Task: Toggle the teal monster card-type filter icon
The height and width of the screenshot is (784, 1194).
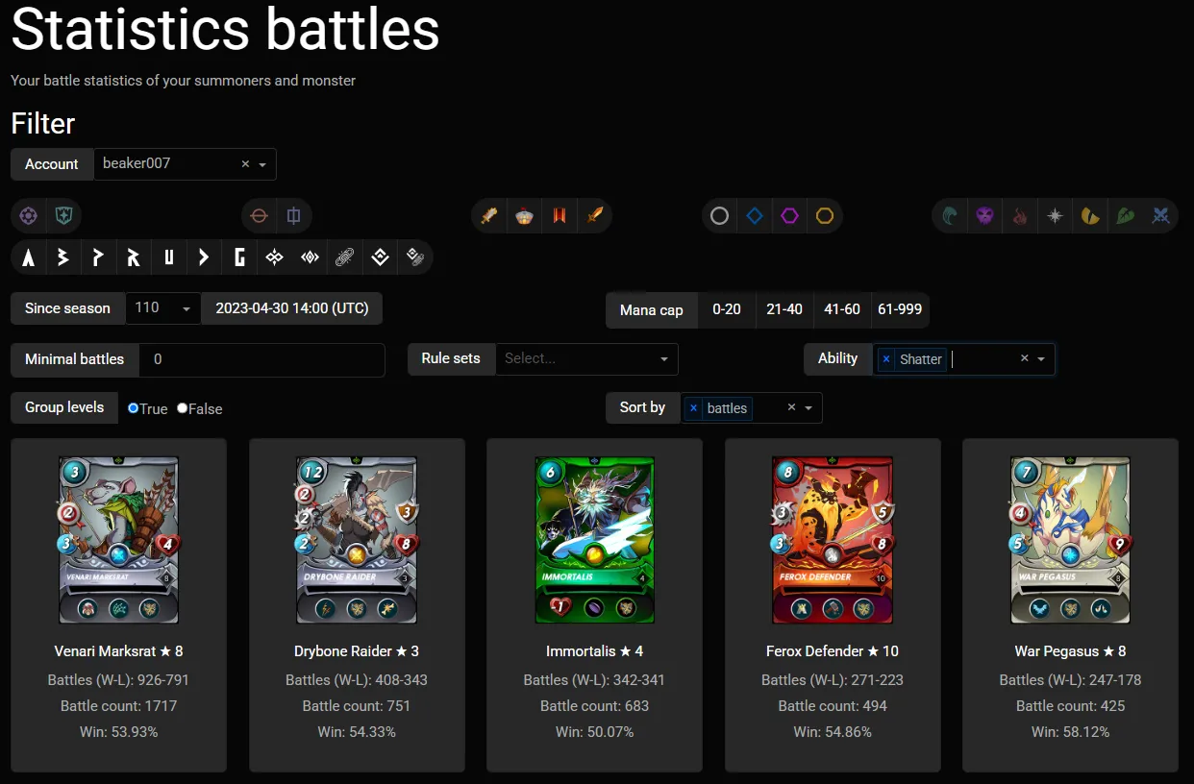Action: (64, 216)
